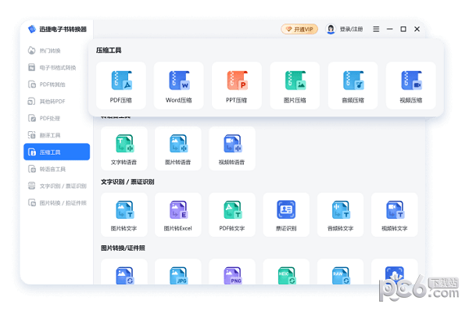This screenshot has height=311, width=469.
Task: Open the PDF处理 sidebar section
Action: click(x=56, y=118)
